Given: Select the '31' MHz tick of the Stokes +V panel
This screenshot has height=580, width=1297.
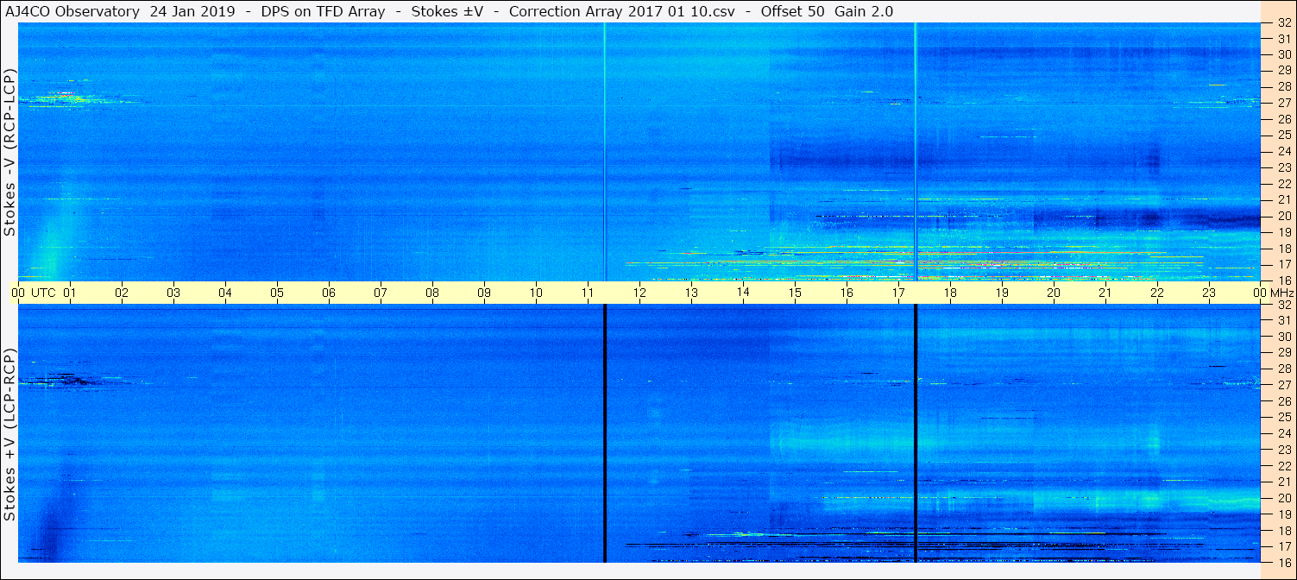Looking at the screenshot, I should click(1283, 320).
